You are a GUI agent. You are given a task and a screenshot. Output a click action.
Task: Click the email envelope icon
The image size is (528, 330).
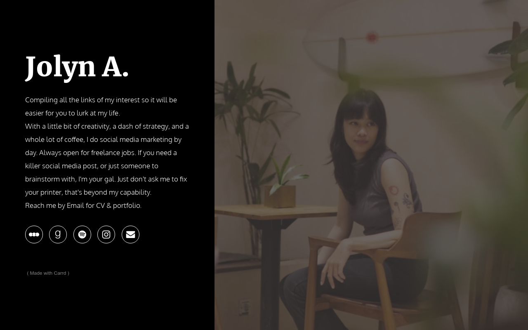[x=130, y=234]
